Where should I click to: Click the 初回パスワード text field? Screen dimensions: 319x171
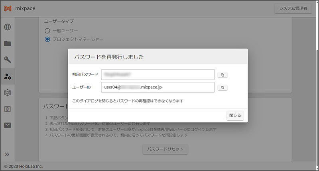158,75
